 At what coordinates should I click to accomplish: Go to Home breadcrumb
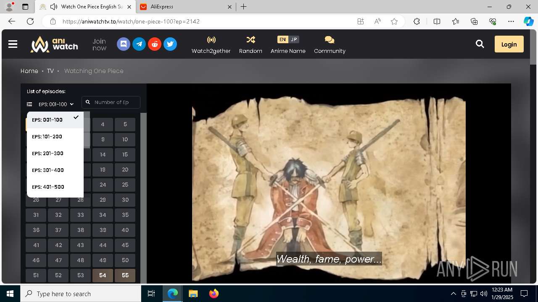pyautogui.click(x=29, y=71)
